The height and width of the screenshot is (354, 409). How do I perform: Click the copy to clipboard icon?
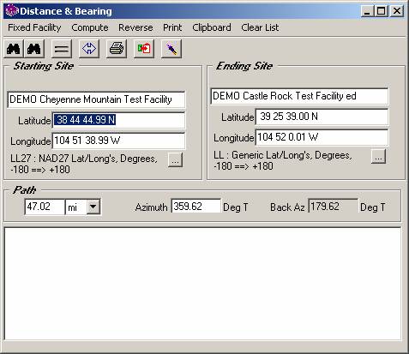144,49
